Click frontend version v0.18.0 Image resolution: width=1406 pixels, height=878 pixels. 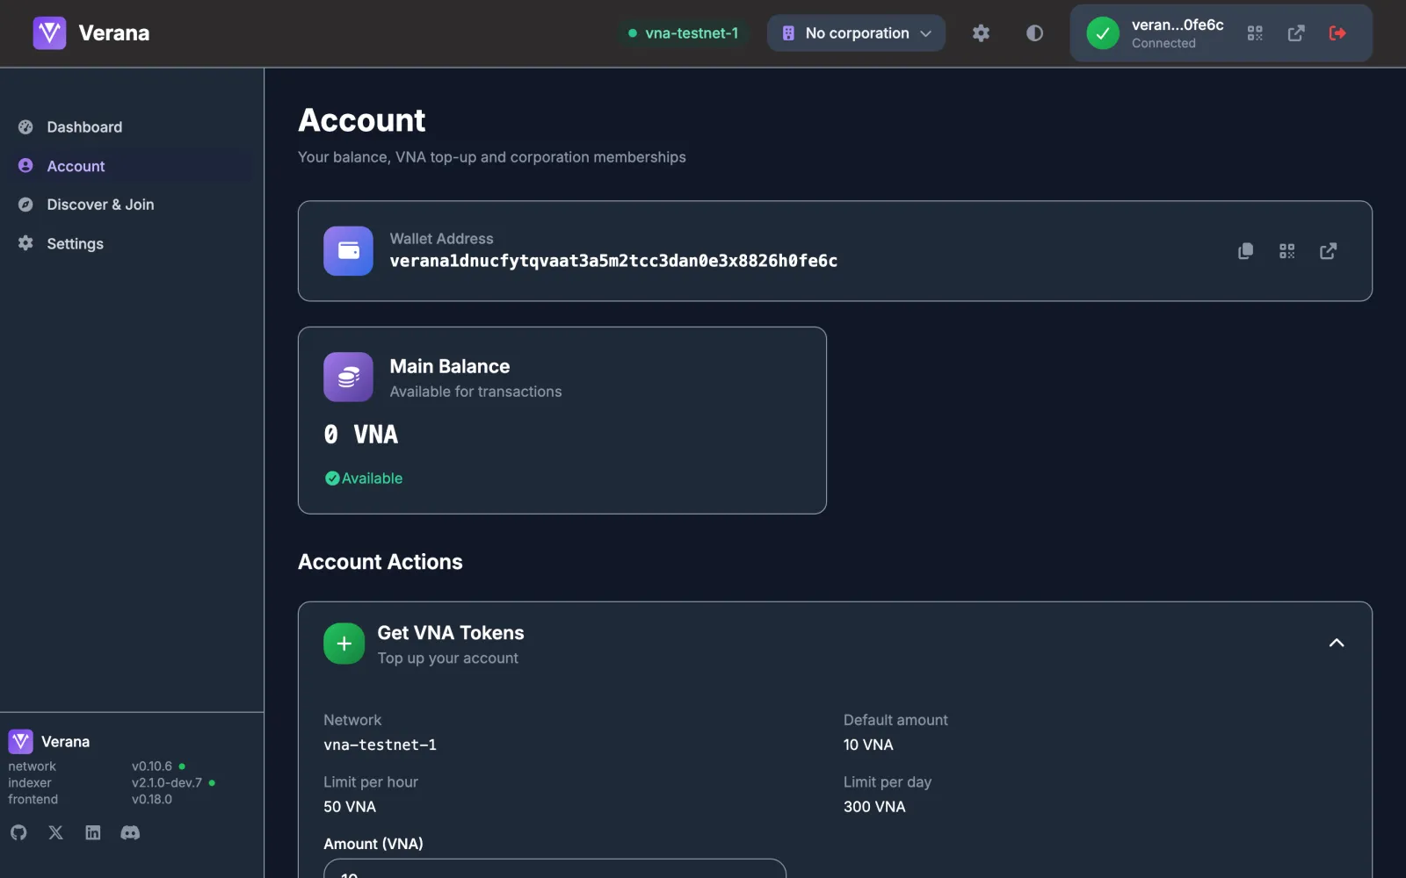tap(152, 800)
